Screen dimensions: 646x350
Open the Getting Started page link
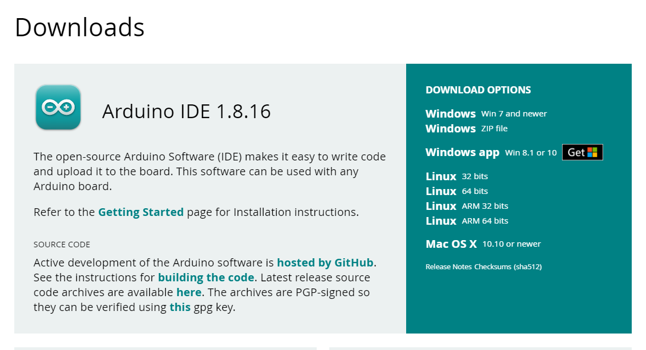point(141,212)
